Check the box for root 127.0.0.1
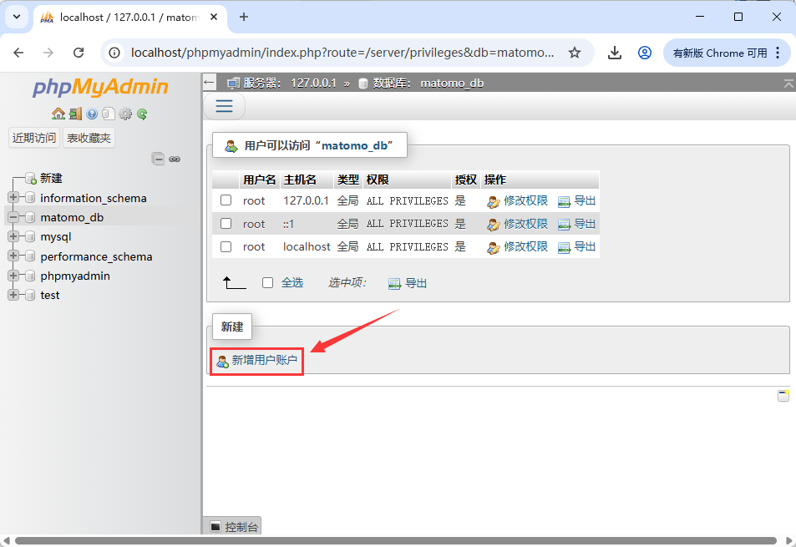Viewport: 796px width, 547px height. coord(226,200)
